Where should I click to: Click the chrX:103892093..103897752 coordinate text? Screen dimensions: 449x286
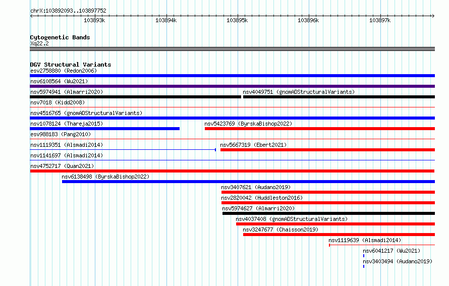pos(68,11)
